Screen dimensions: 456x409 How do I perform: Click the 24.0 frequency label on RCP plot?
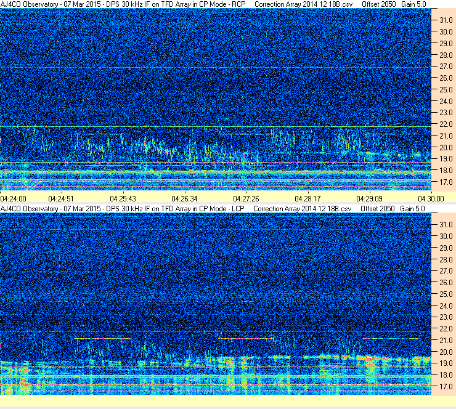(446, 102)
